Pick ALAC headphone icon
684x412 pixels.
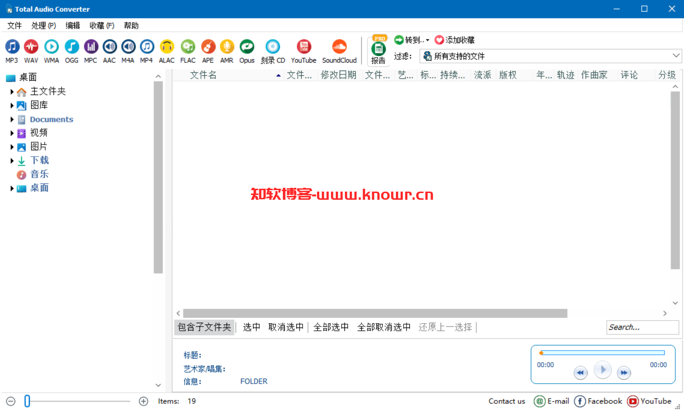point(167,47)
